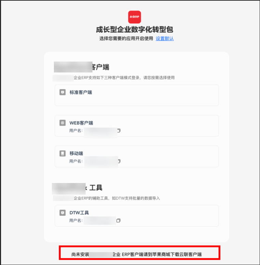Click the red 企业ERP app logo

pos(134,17)
